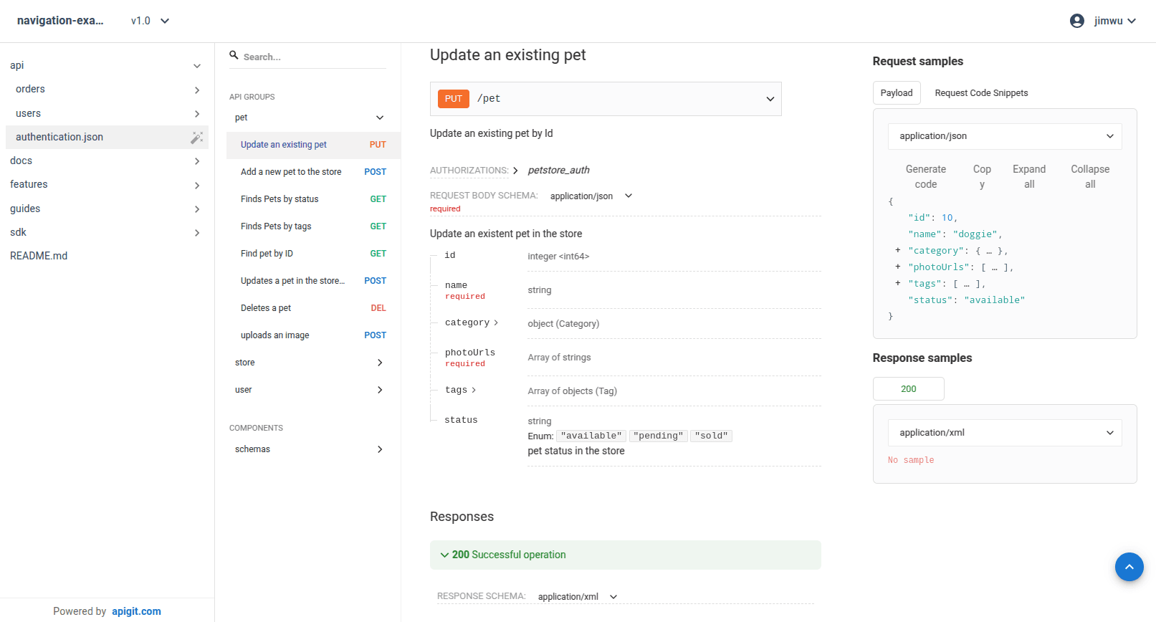Expand the tags property chevron
The width and height of the screenshot is (1156, 622).
(474, 390)
